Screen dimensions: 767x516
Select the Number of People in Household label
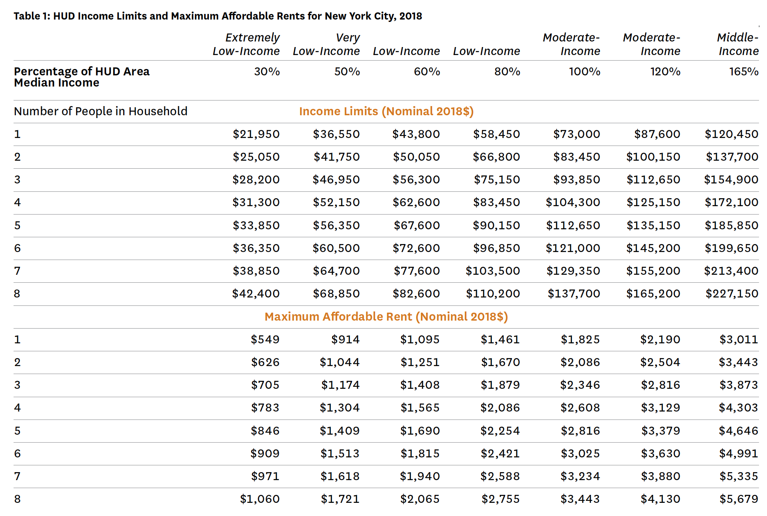tap(100, 111)
